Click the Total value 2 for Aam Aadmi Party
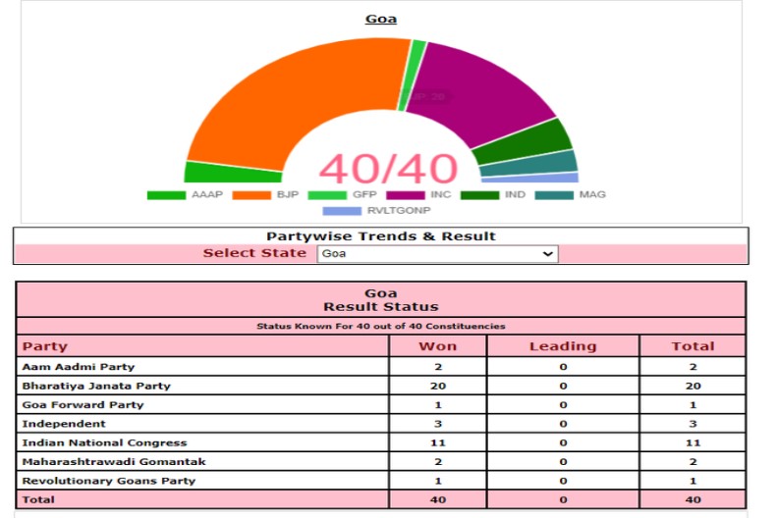Viewport: 777px width, 518px height. pyautogui.click(x=693, y=367)
